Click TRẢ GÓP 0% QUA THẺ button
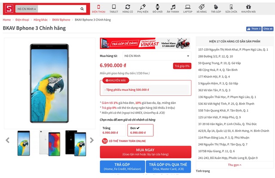Viewport: 275px width, 178px height. pos(168,166)
